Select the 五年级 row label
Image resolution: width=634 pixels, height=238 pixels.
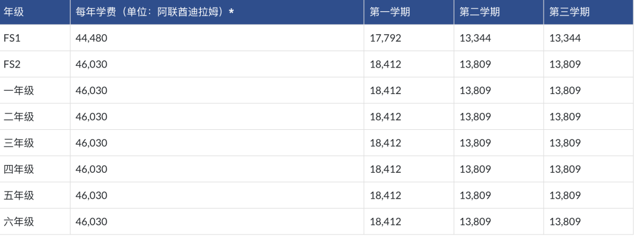point(19,195)
